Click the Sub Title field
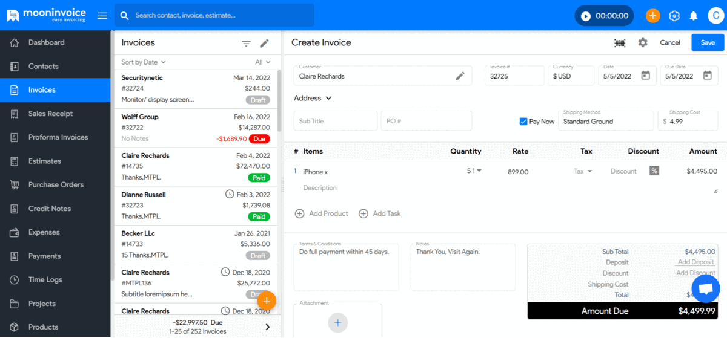 point(336,121)
